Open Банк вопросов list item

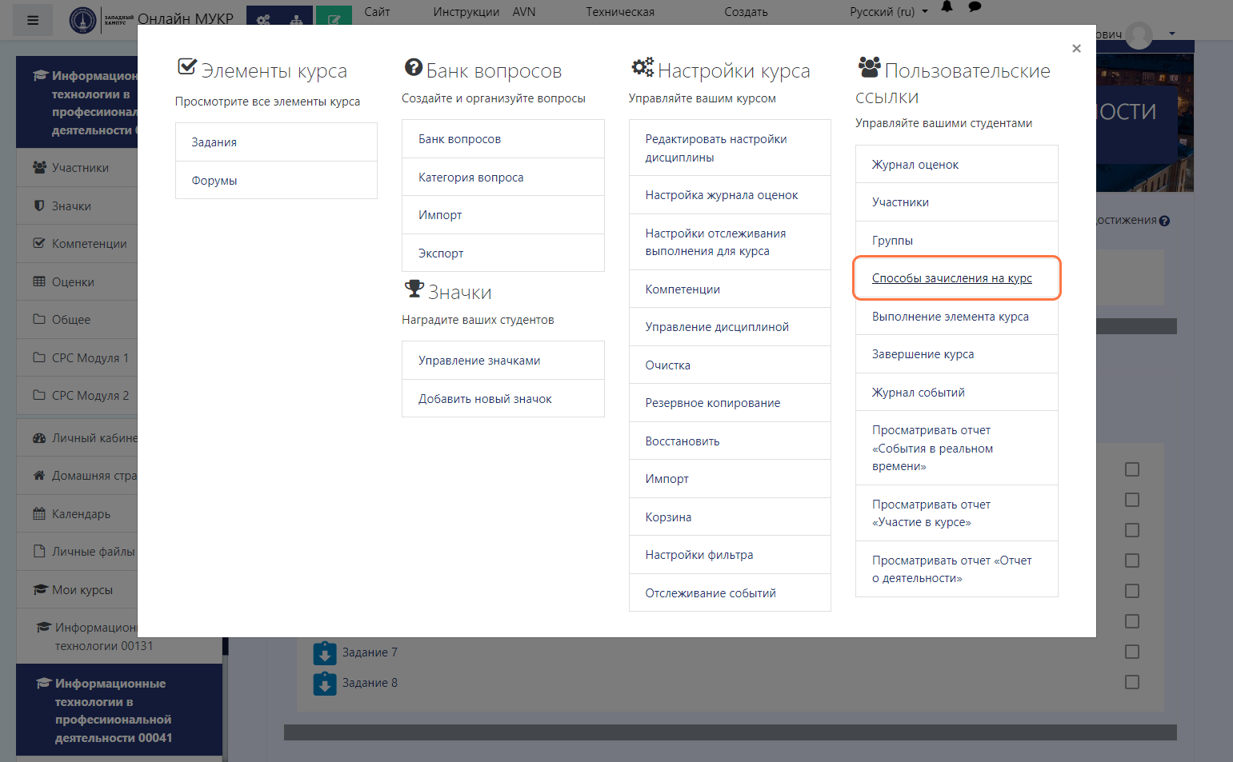pos(459,139)
